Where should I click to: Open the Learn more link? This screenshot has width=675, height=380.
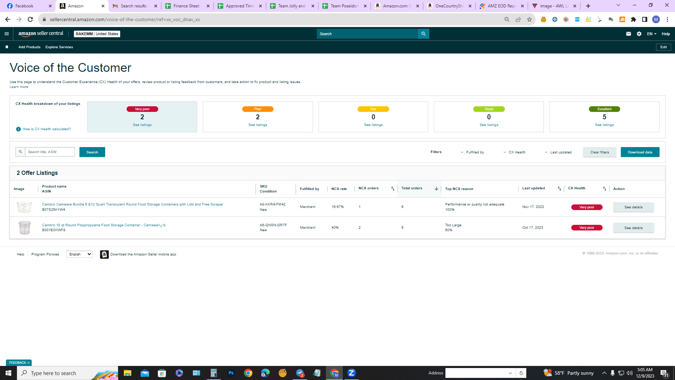pos(19,87)
